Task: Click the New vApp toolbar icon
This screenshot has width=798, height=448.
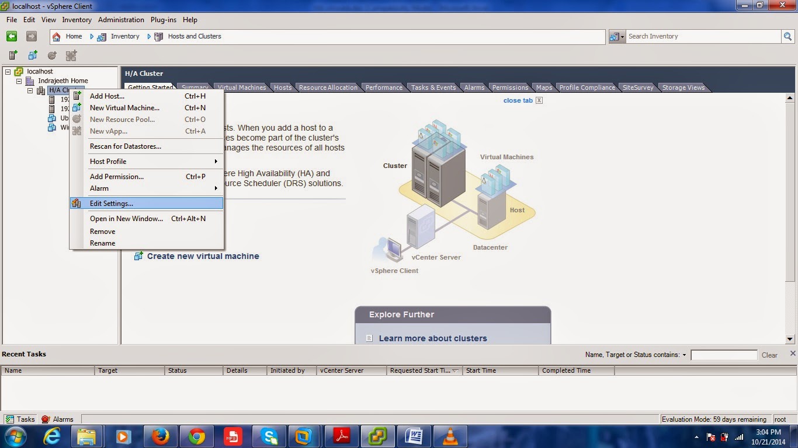Action: tap(71, 55)
